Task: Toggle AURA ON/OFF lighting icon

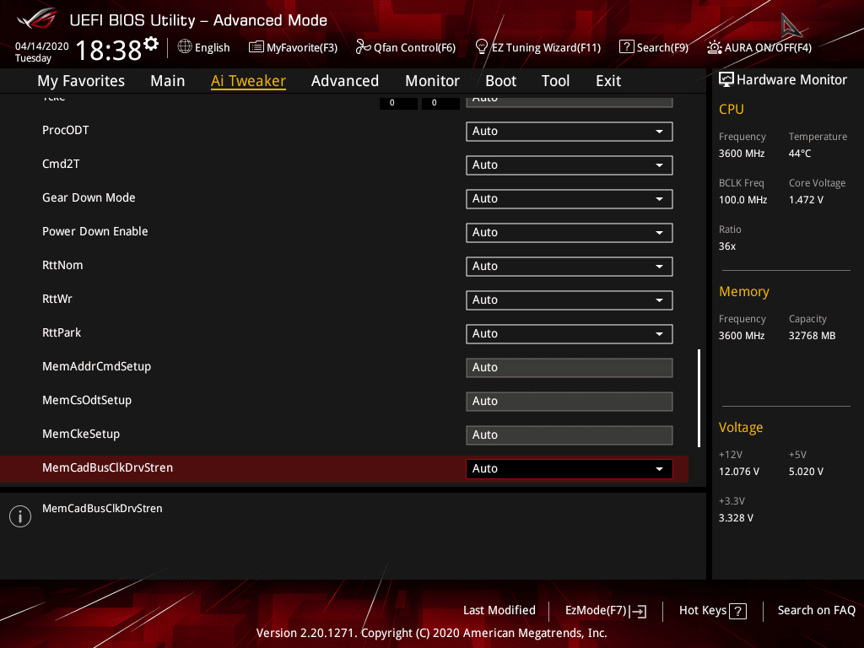Action: [x=714, y=47]
